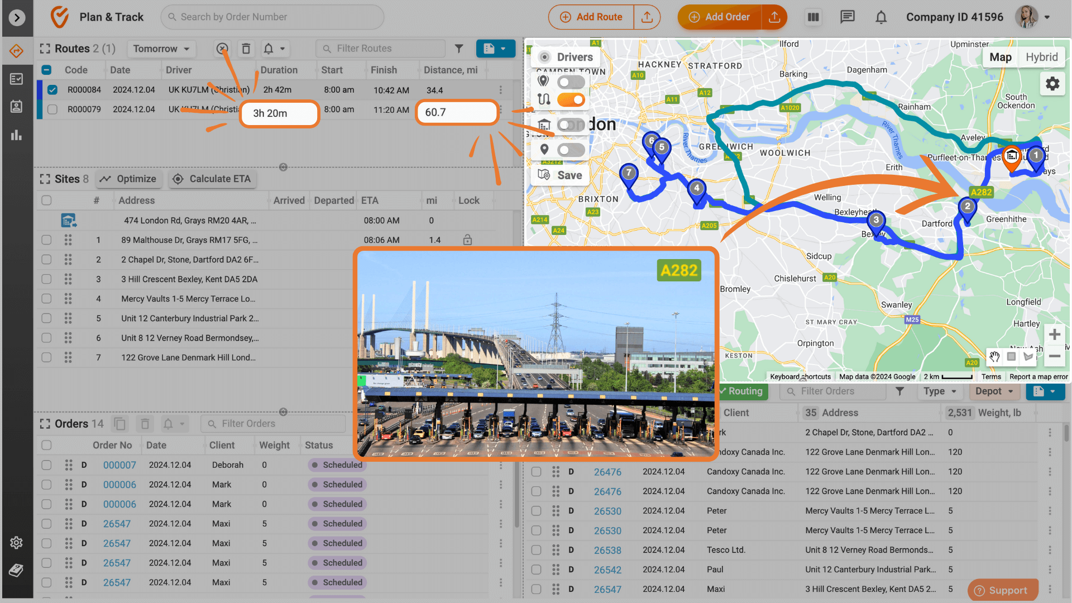Click the trash icon in Routes toolbar

point(246,49)
